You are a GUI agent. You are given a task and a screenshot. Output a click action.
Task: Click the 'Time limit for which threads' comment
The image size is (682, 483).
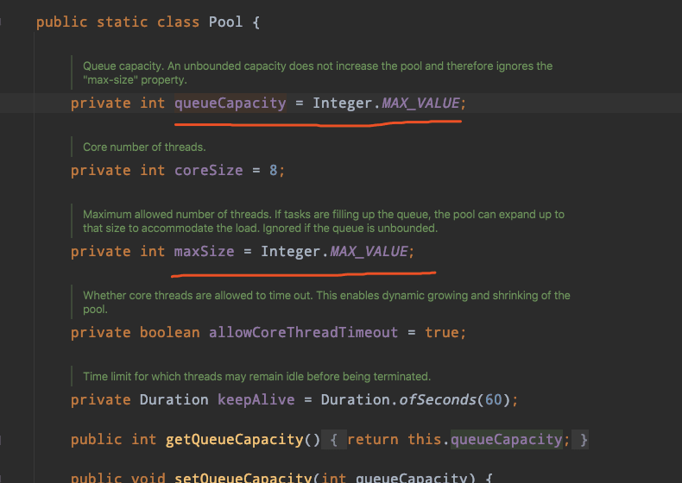point(256,377)
